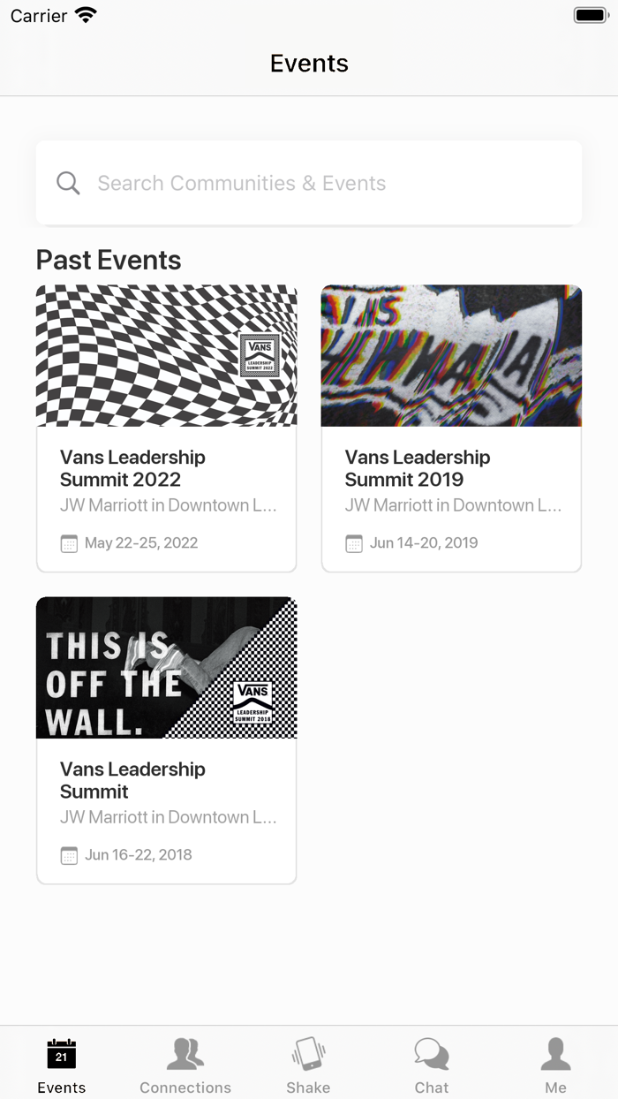The height and width of the screenshot is (1099, 618).
Task: Tap the Wi-Fi icon in the status bar
Action: click(85, 14)
